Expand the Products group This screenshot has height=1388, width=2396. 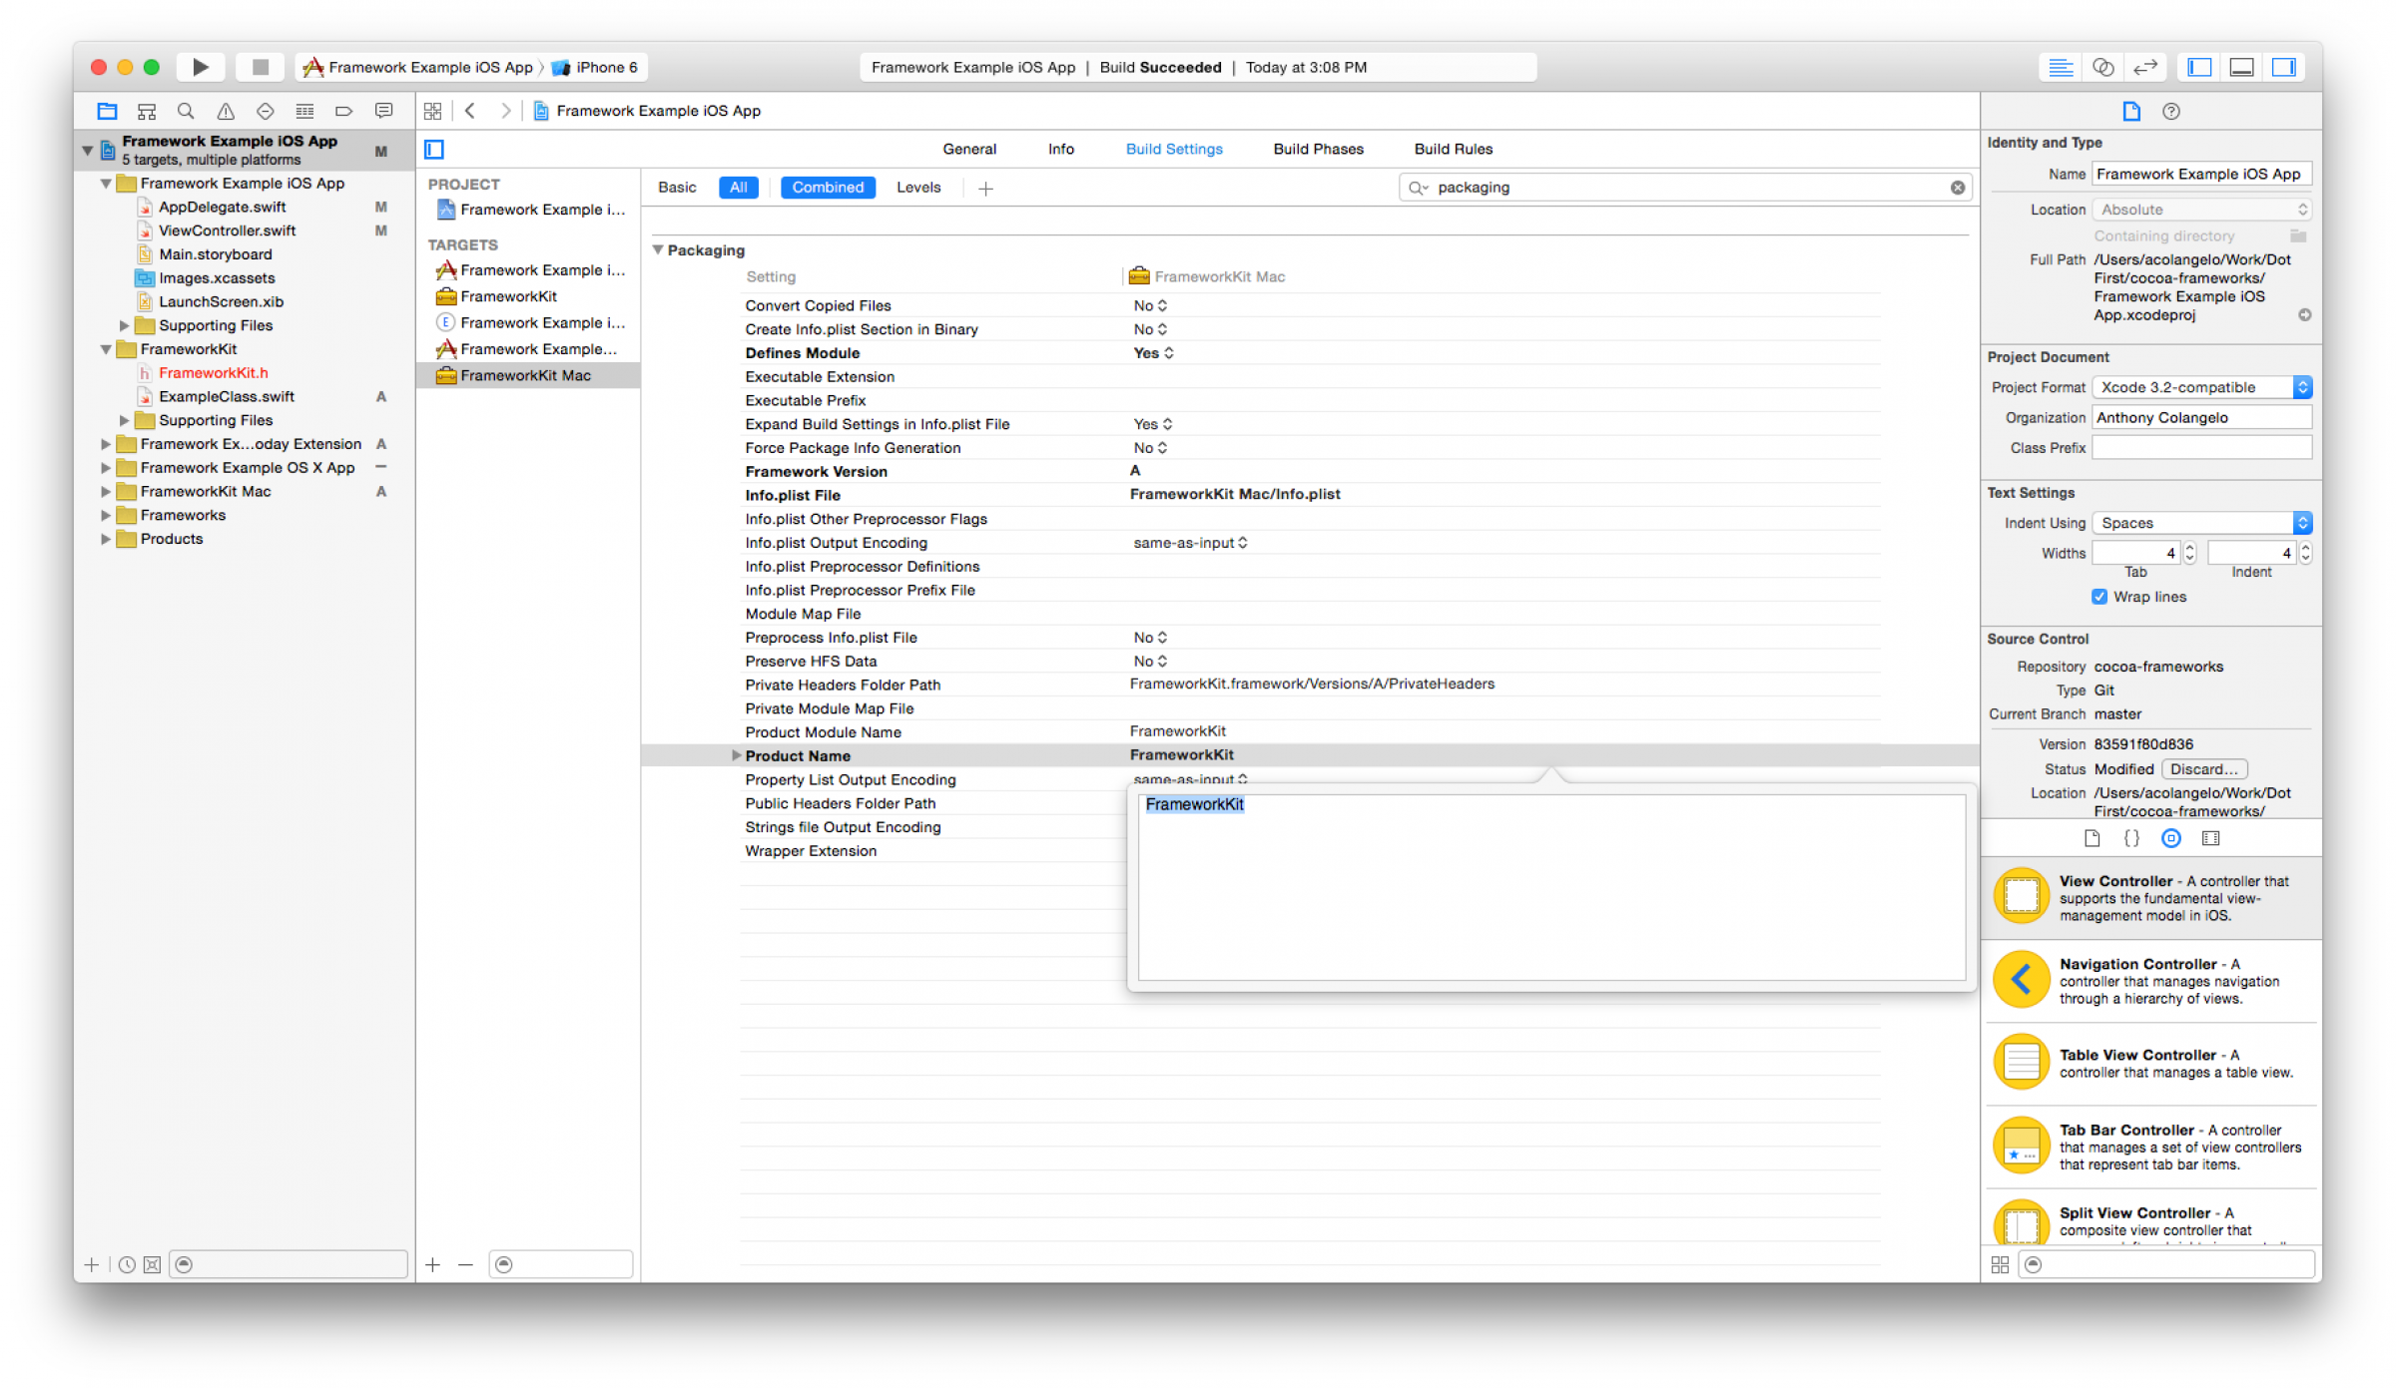[x=106, y=539]
